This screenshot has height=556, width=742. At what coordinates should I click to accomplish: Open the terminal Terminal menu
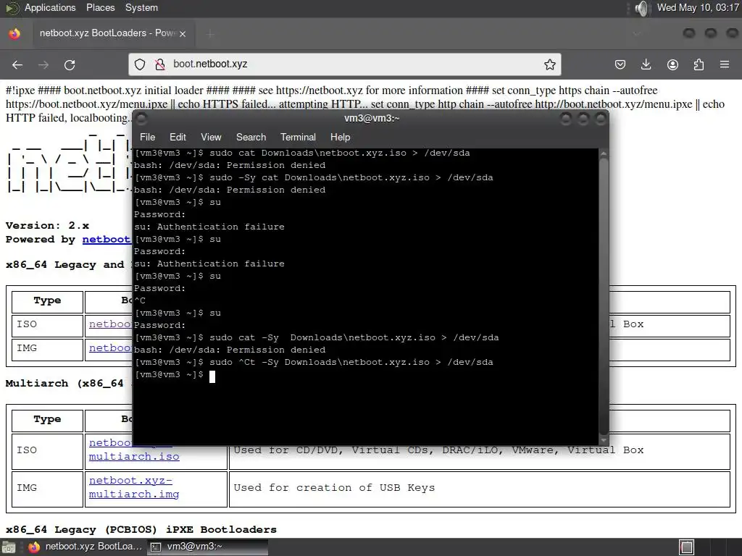pos(298,137)
